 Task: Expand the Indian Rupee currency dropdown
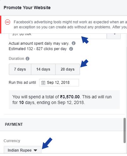[22, 150]
